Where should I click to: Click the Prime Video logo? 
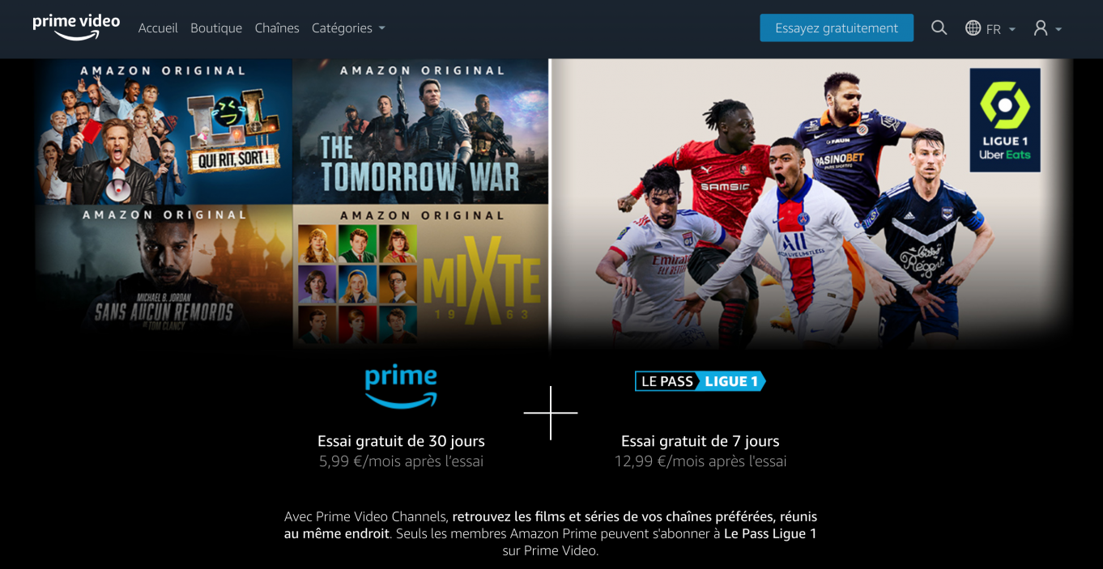click(x=76, y=28)
